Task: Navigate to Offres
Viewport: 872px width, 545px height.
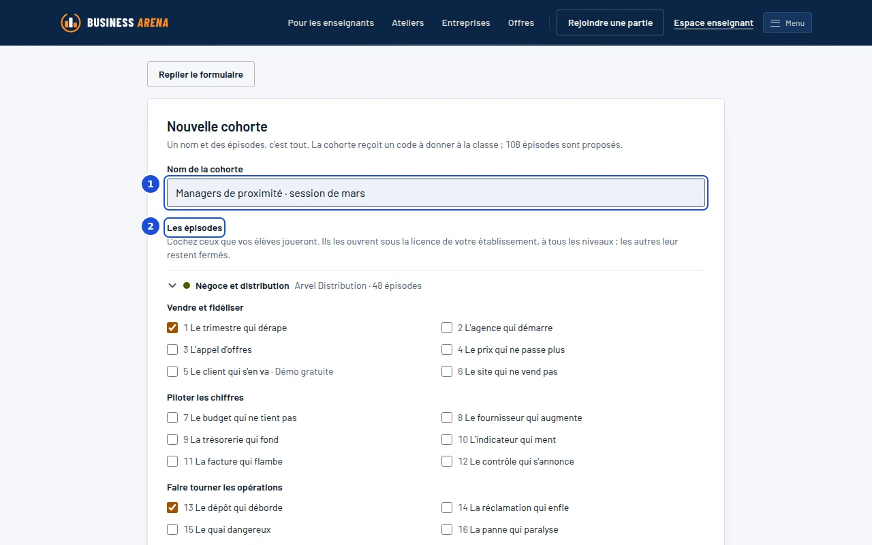Action: (x=521, y=23)
